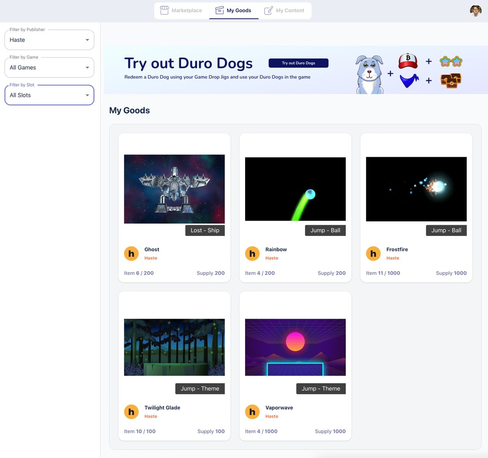
Task: Open the Frostfire ball thumbnail
Action: 416,189
